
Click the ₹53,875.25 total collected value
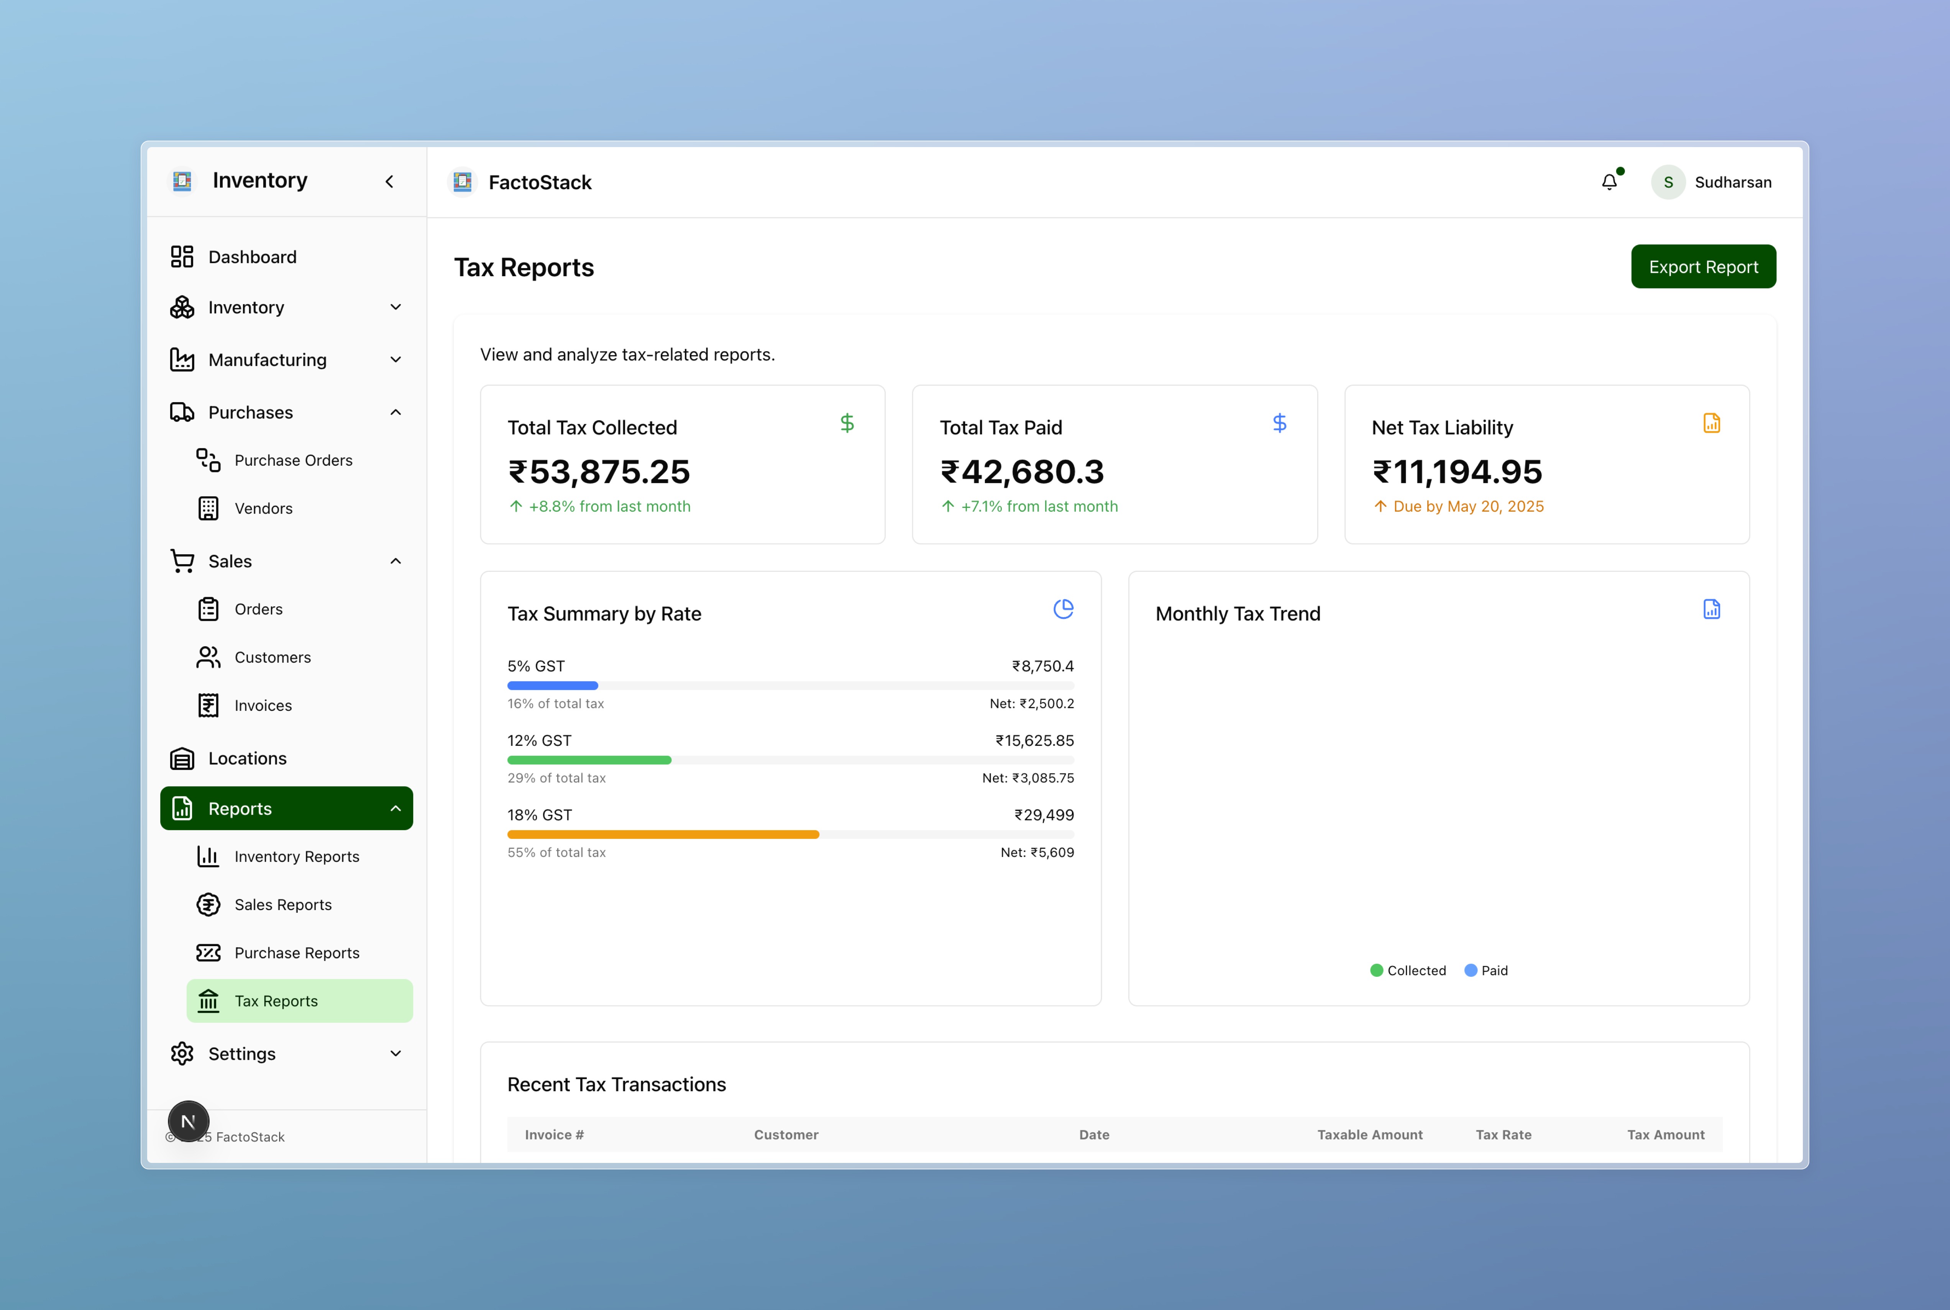click(x=599, y=472)
